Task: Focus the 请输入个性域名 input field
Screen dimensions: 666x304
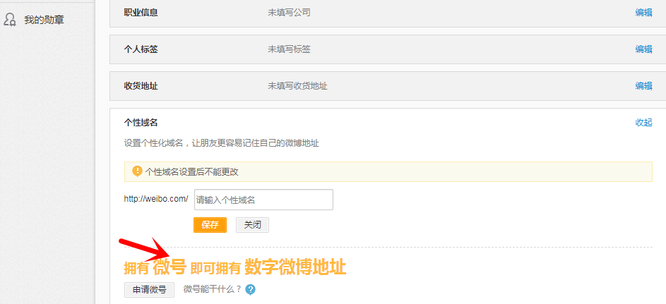Action: pyautogui.click(x=263, y=200)
